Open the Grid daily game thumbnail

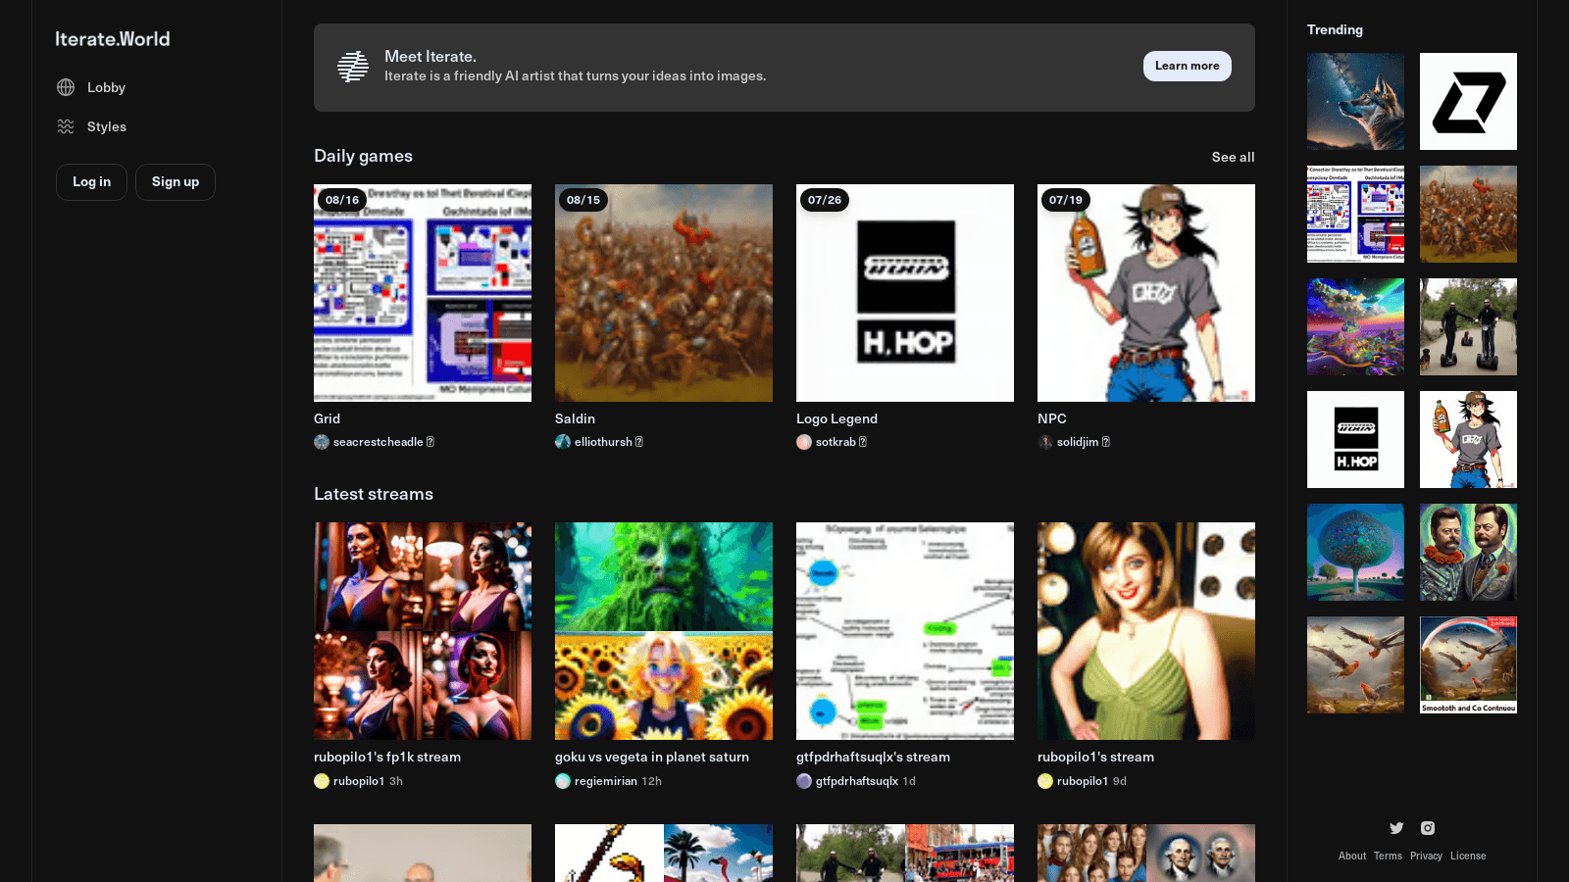(x=423, y=293)
